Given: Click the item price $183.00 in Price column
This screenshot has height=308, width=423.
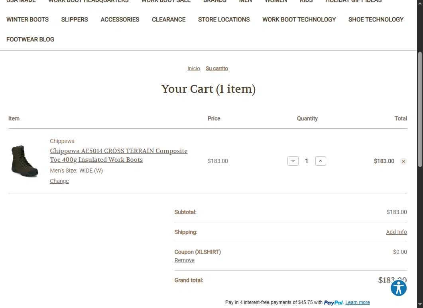Looking at the screenshot, I should click(218, 161).
